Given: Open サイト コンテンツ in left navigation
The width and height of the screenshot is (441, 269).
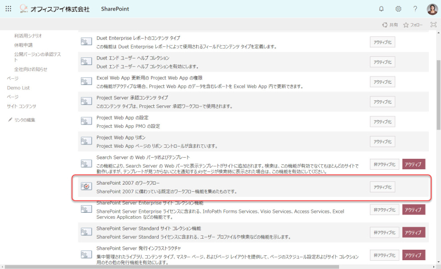Looking at the screenshot, I should click(21, 106).
